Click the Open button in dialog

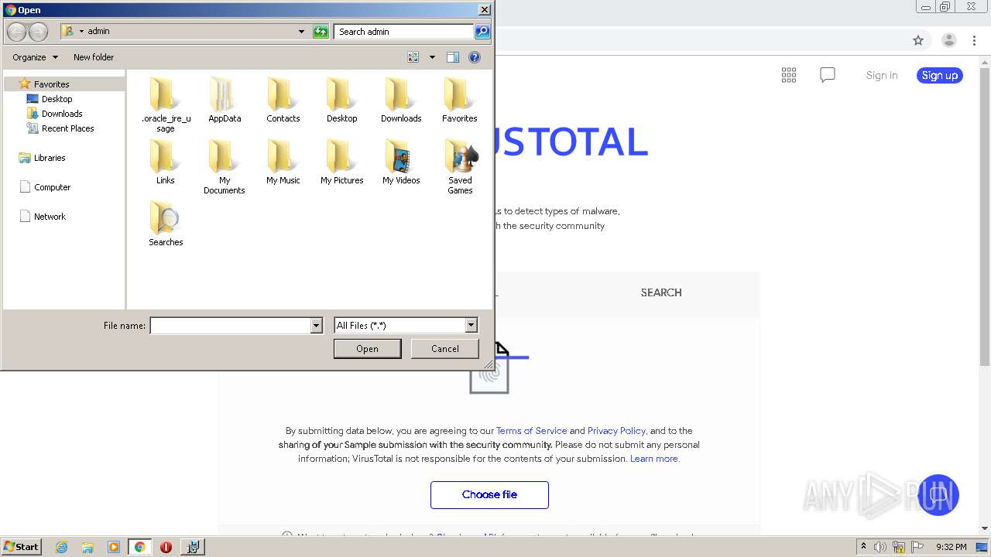367,349
